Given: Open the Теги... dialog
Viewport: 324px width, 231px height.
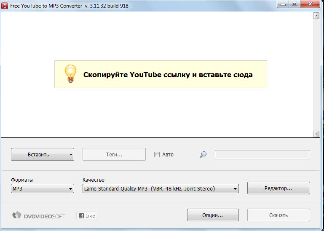Looking at the screenshot, I should click(x=114, y=154).
